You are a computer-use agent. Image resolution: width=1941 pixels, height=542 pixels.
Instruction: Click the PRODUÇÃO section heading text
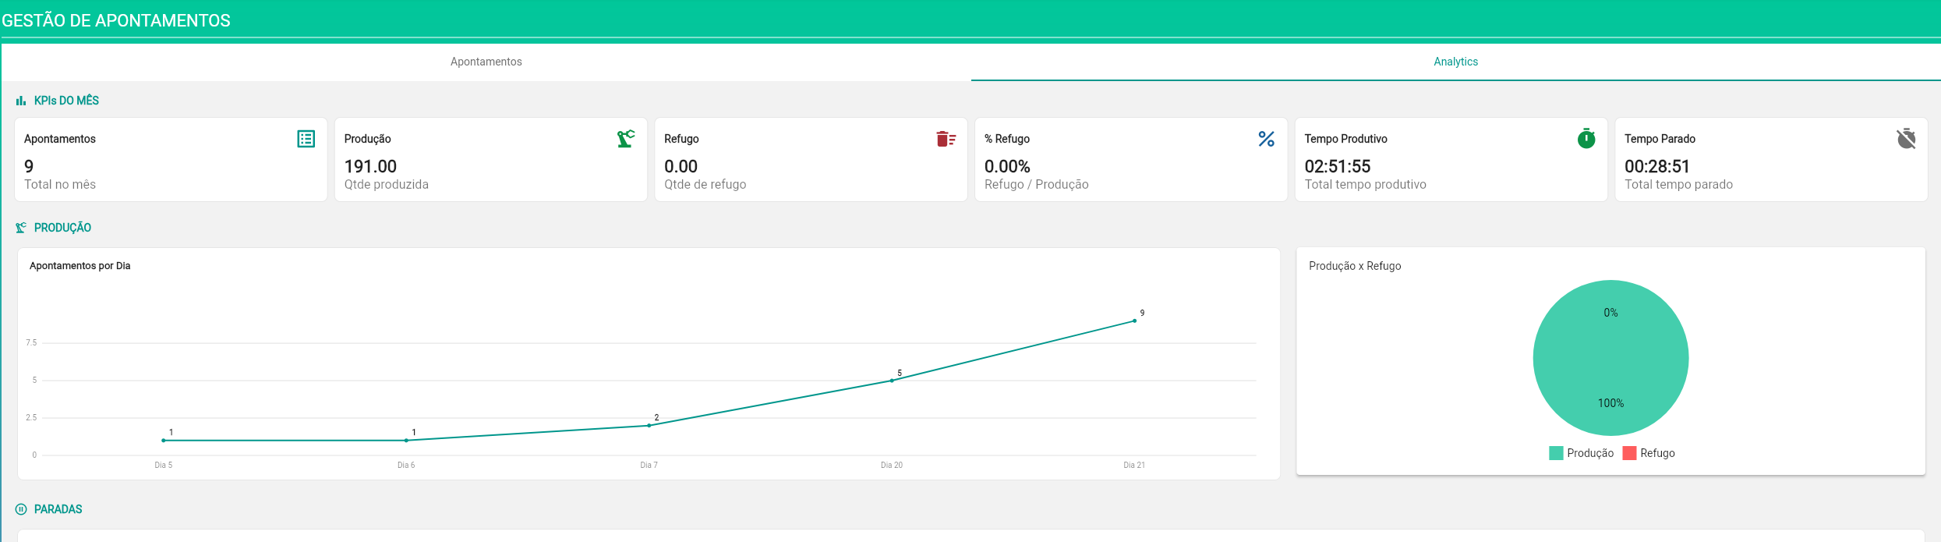click(x=62, y=228)
